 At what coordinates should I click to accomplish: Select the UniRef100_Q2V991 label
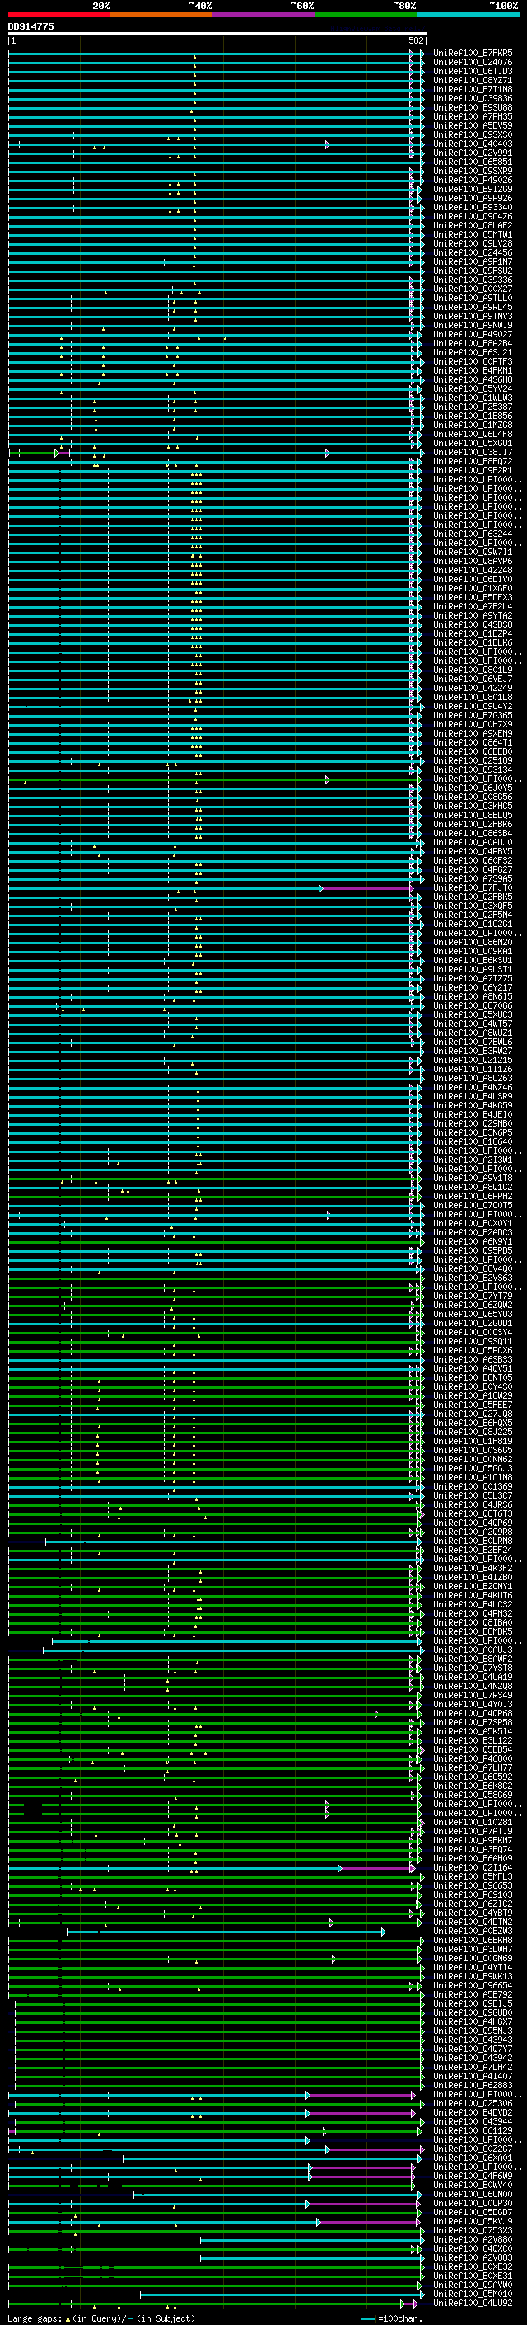coord(473,153)
